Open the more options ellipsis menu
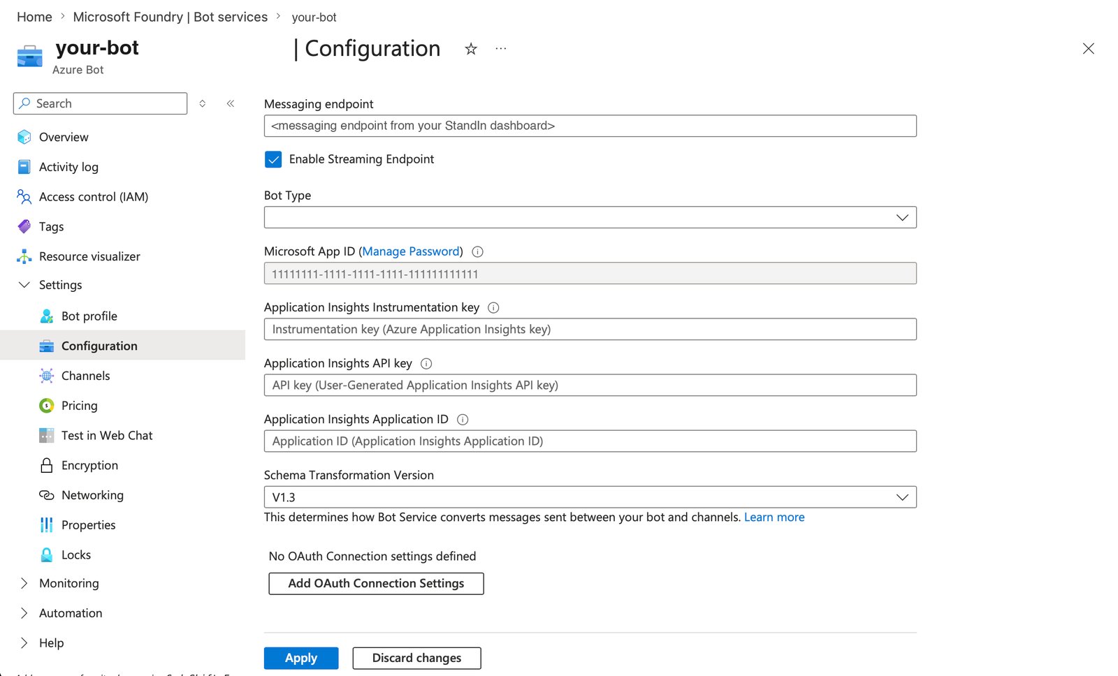This screenshot has height=676, width=1118. pos(501,49)
